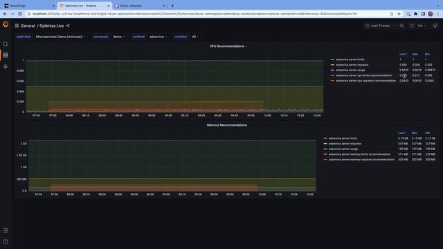This screenshot has height=249, width=443.
Task: Click inside the CPU Recommendations graph area
Action: point(174,86)
